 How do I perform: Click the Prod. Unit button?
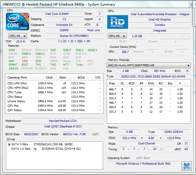[94, 30]
